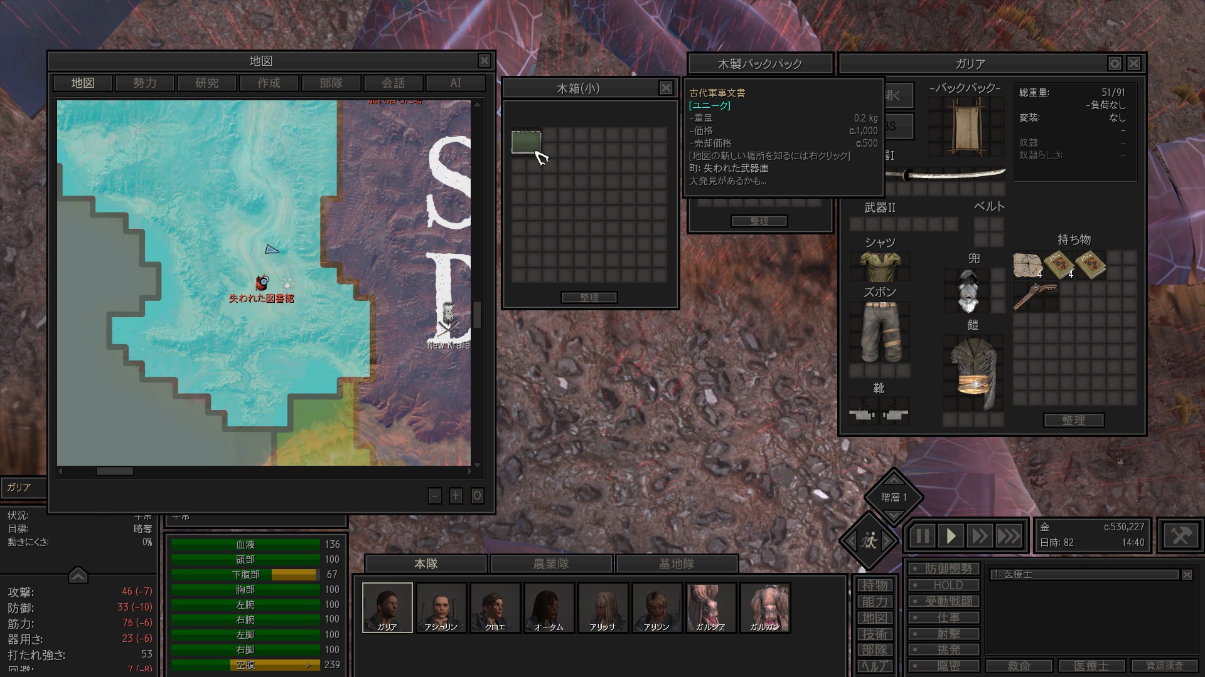The image size is (1205, 677).
Task: Toggle the HOLD order
Action: (x=943, y=585)
